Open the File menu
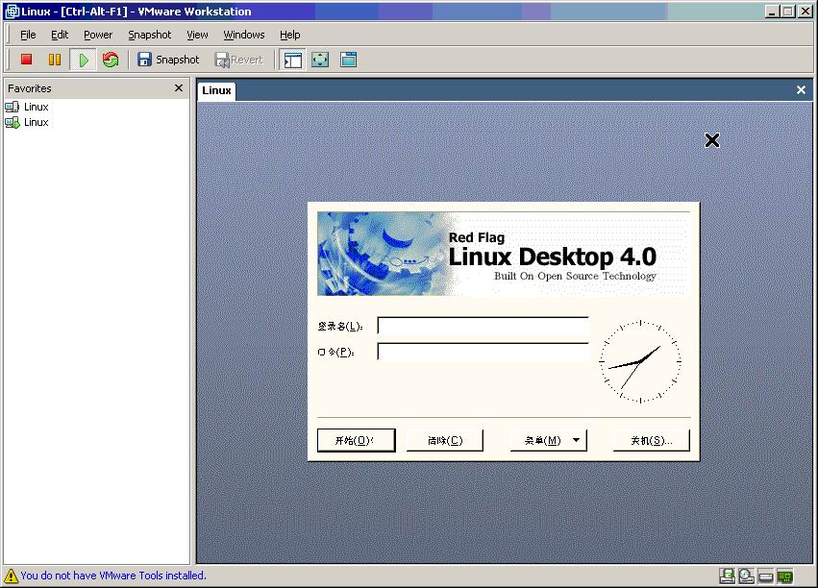This screenshot has height=588, width=818. (x=28, y=35)
